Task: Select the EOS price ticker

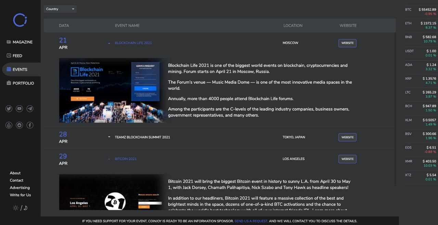Action: (421, 149)
